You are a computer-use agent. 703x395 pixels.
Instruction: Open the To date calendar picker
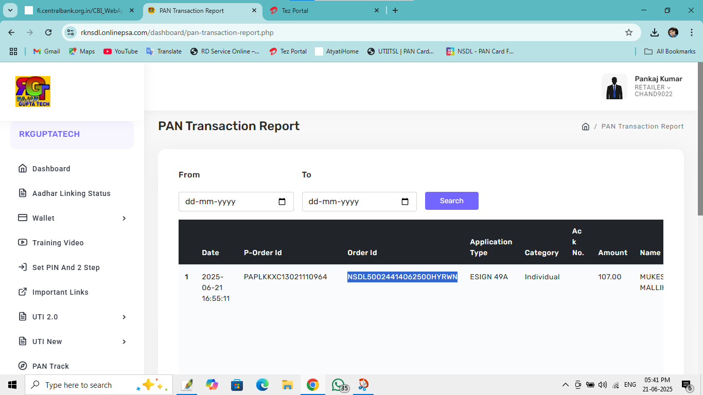(x=405, y=202)
